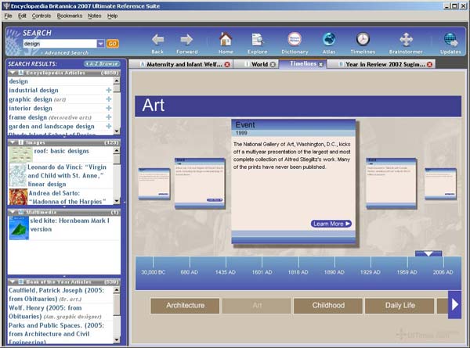Click Learn More on the 1999 event
The image size is (470, 348).
331,224
